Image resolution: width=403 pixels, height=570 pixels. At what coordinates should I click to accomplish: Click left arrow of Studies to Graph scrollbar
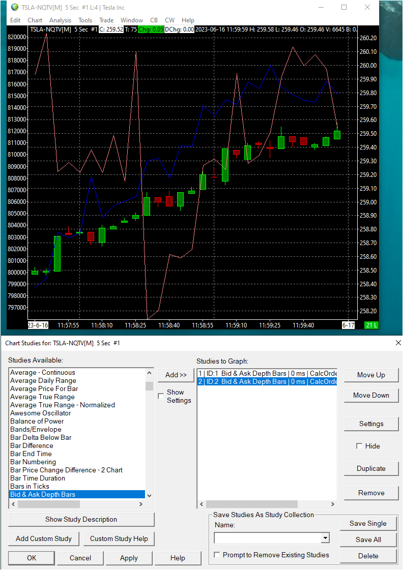tap(202, 504)
